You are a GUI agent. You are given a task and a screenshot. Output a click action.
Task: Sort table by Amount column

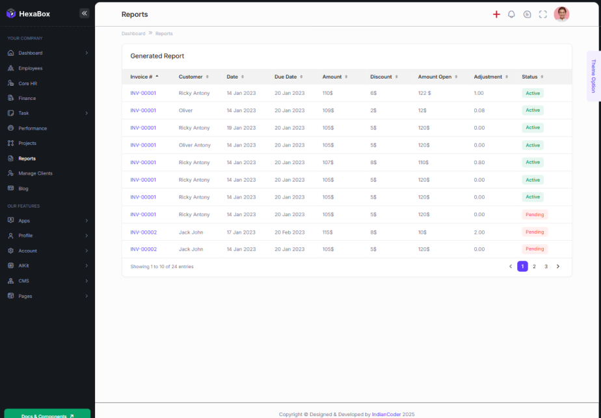tap(335, 77)
